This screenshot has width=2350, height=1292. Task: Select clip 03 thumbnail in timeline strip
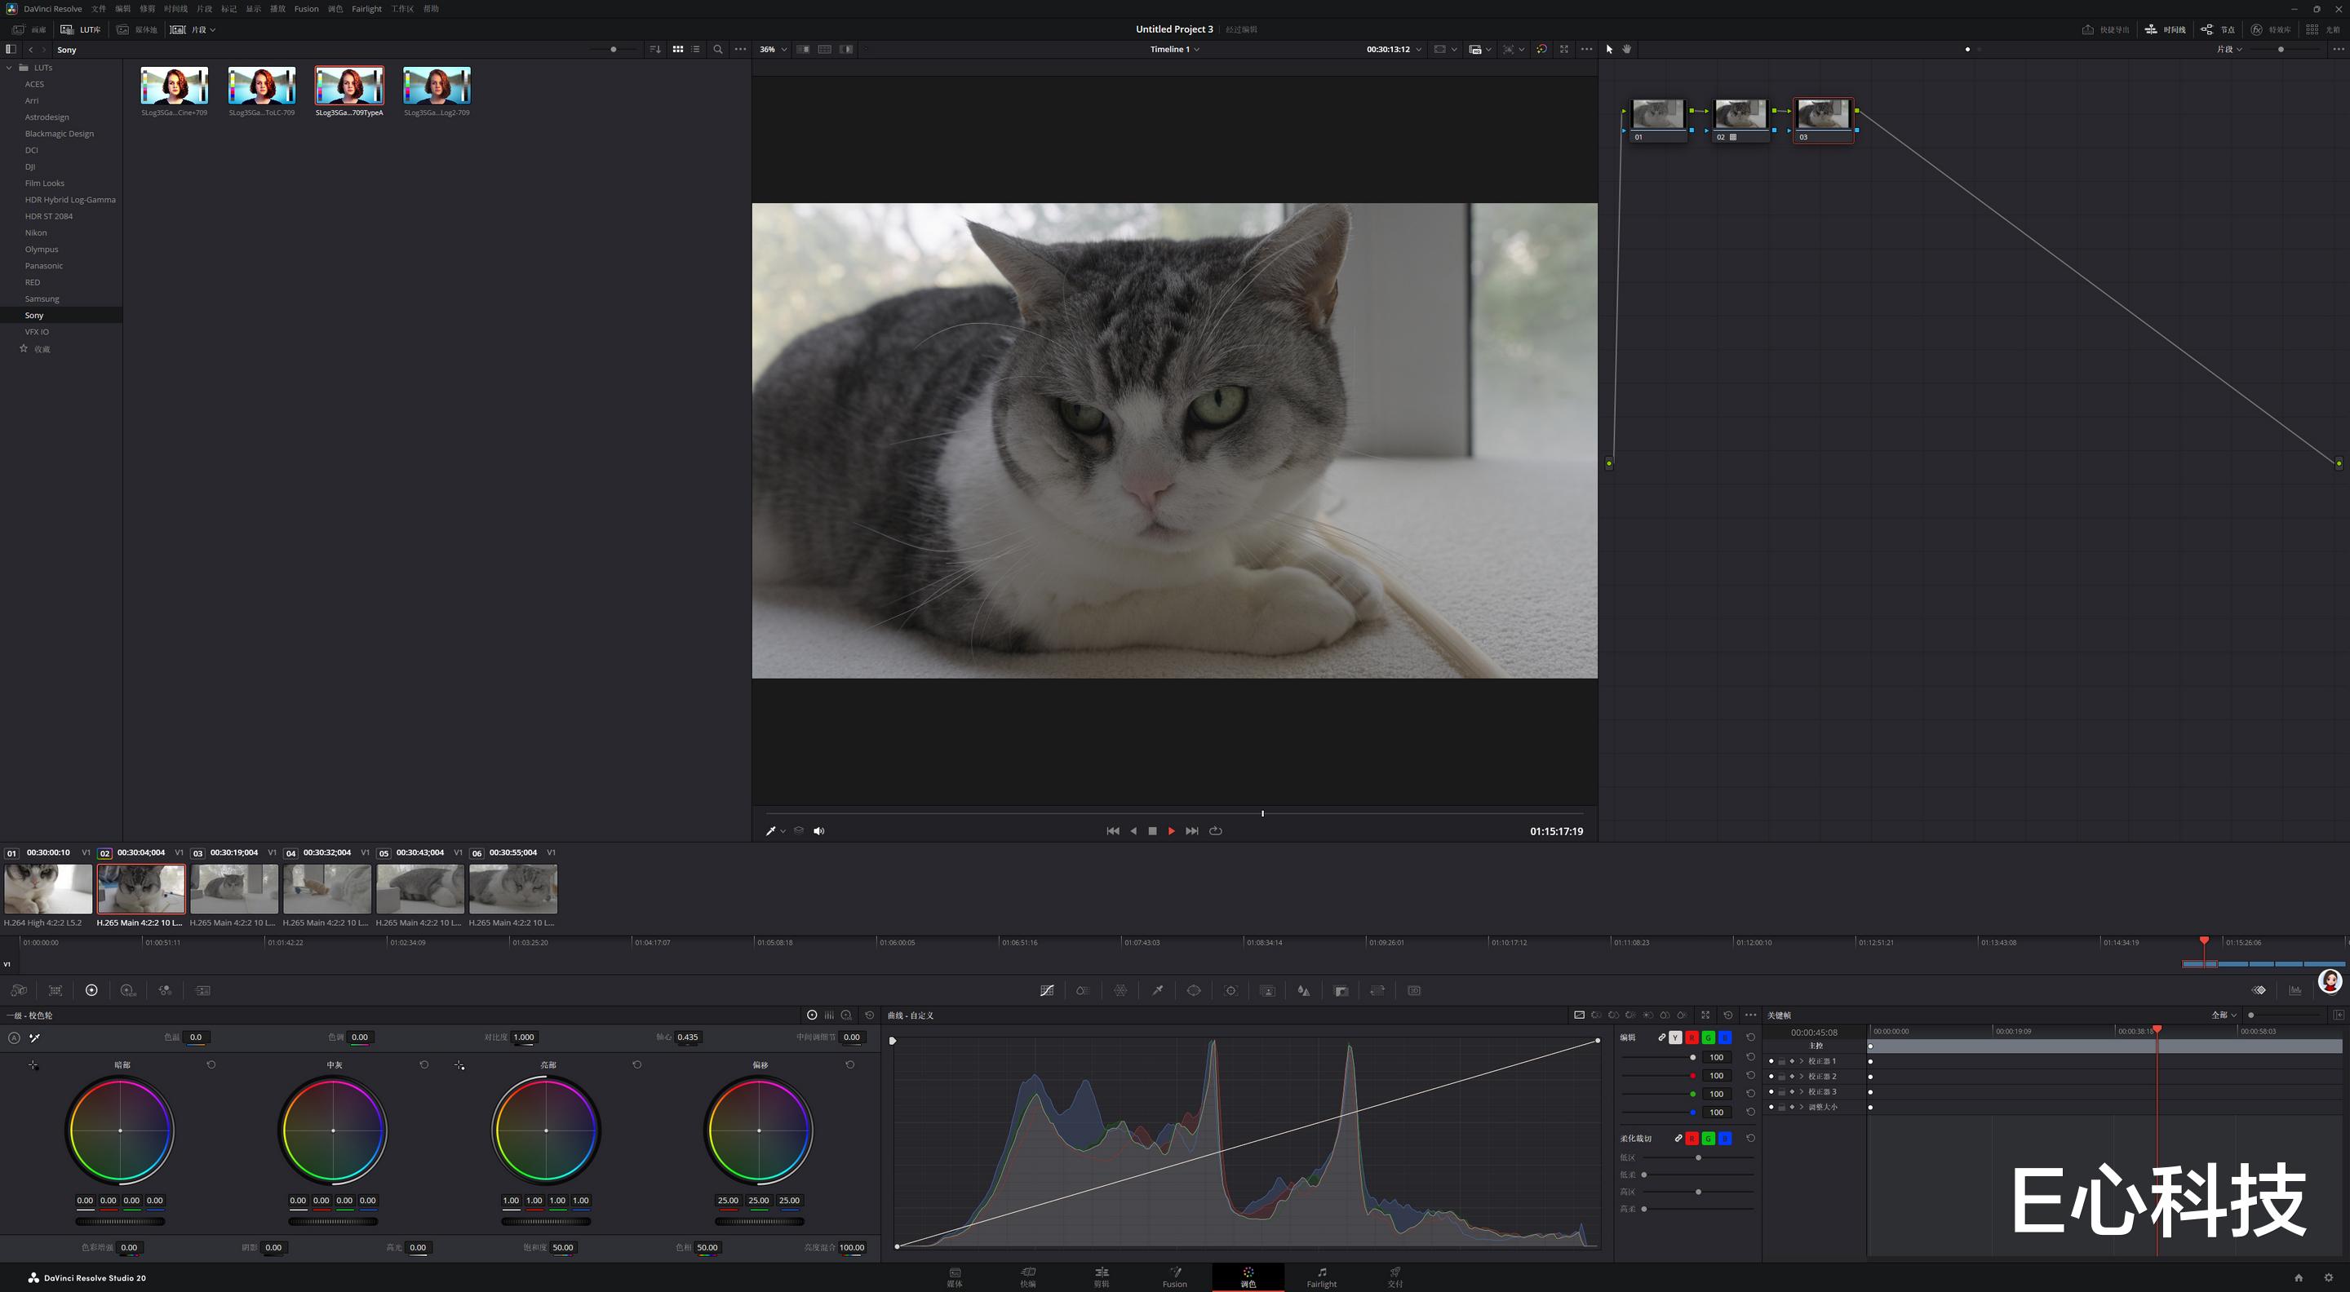click(233, 889)
